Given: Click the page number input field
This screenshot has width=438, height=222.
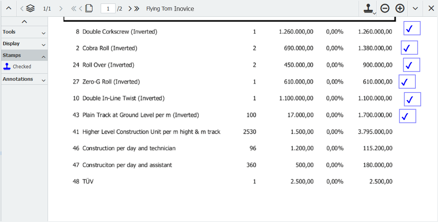Looking at the screenshot, I should pyautogui.click(x=108, y=9).
